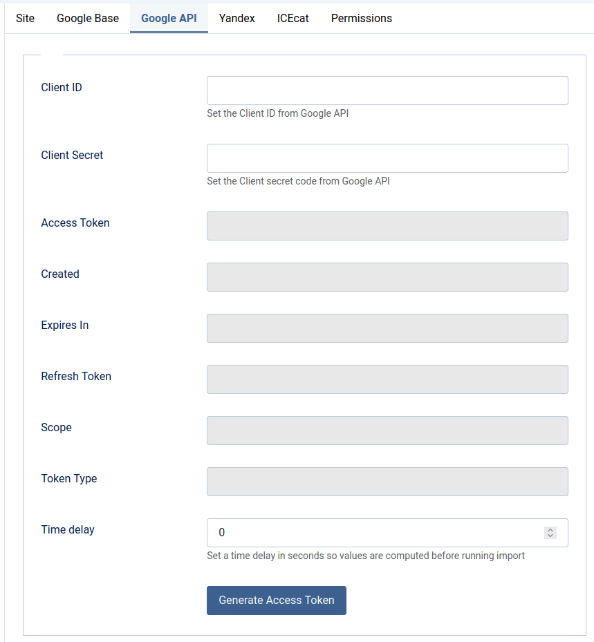This screenshot has width=594, height=642.
Task: Click inside the Client ID input field
Action: click(387, 90)
